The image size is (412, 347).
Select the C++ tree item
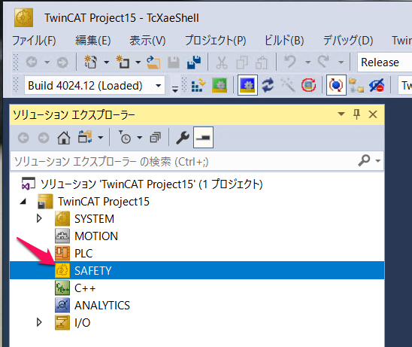(85, 288)
